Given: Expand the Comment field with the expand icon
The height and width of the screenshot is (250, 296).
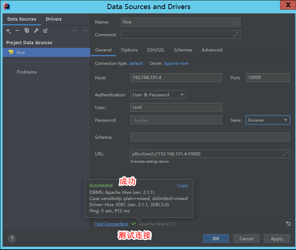Looking at the screenshot, I should (x=235, y=34).
